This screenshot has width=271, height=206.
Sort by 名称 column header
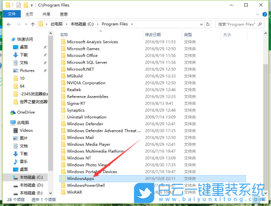[64, 35]
